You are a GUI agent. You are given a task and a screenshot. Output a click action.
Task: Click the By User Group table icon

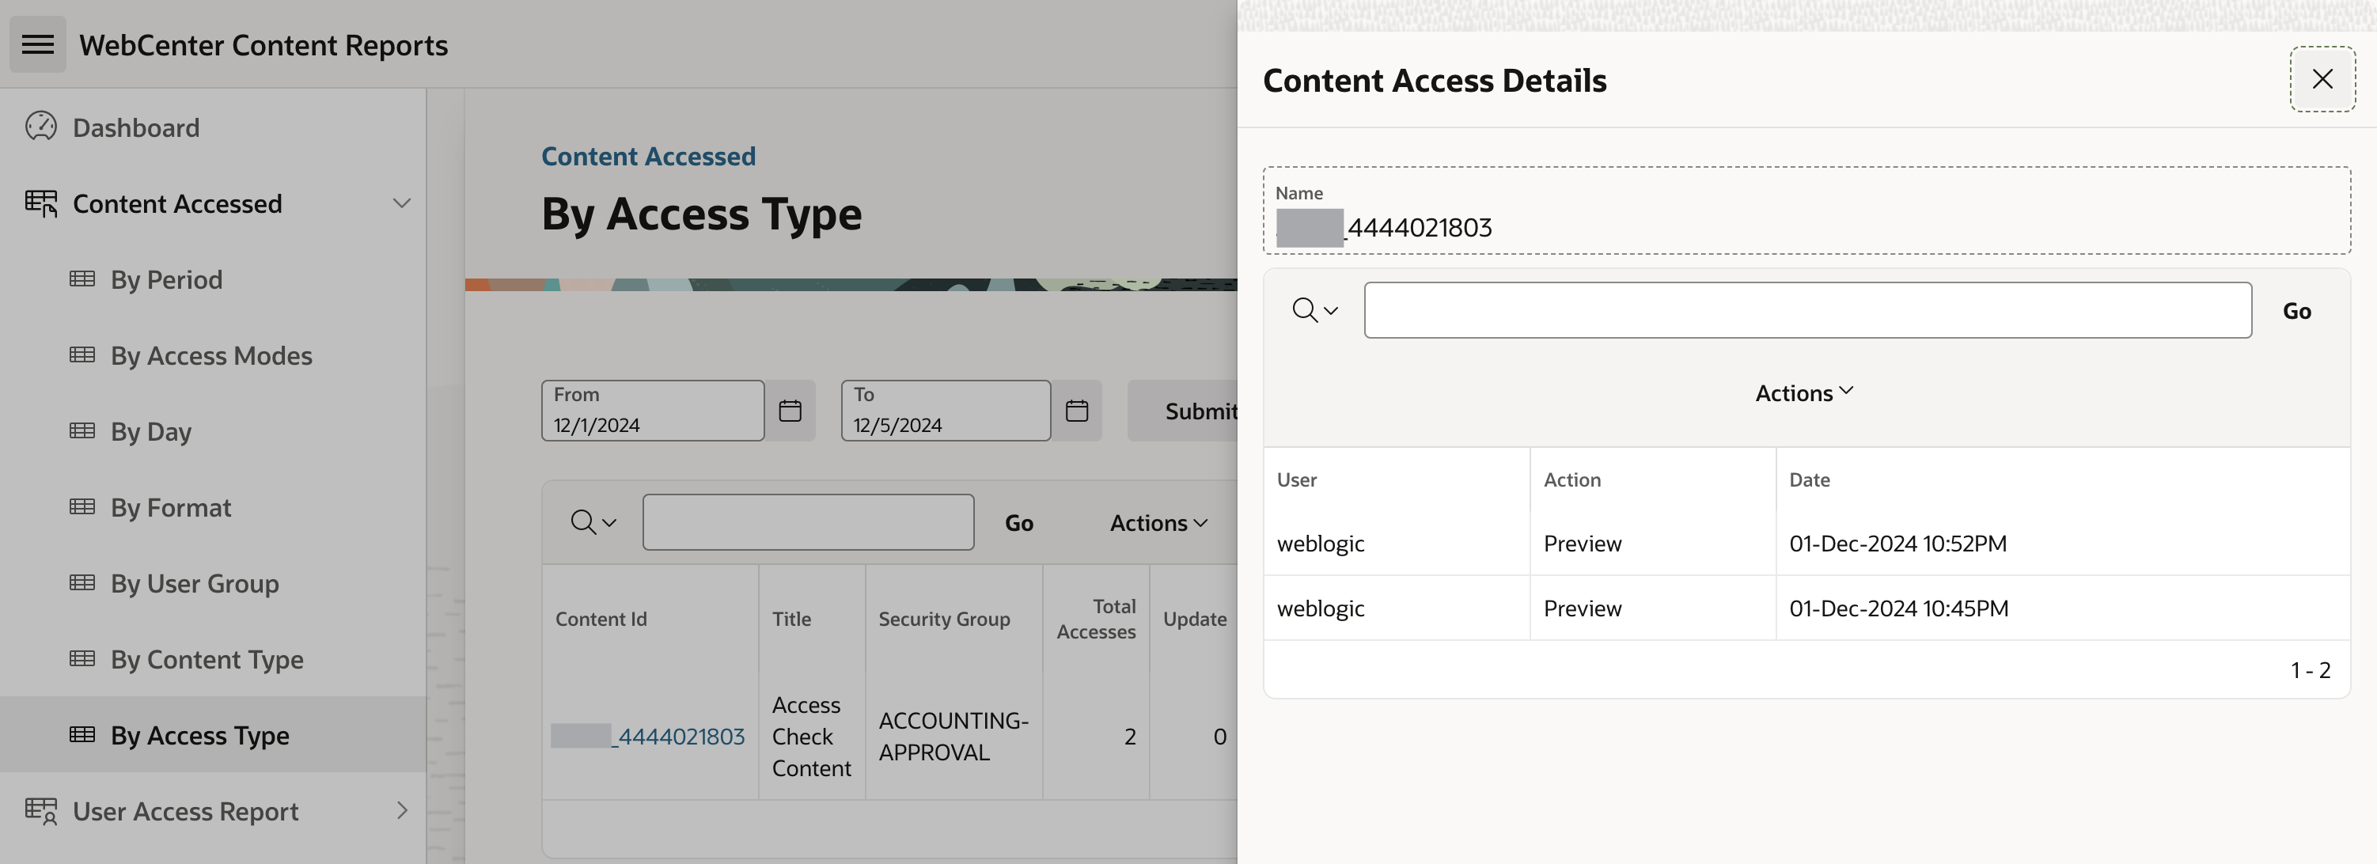coord(82,582)
